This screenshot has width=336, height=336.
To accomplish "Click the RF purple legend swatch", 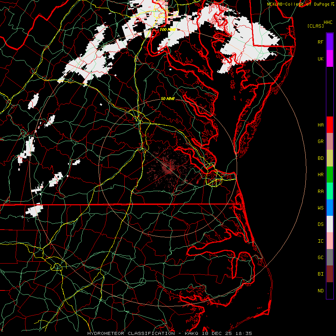I will coord(330,42).
